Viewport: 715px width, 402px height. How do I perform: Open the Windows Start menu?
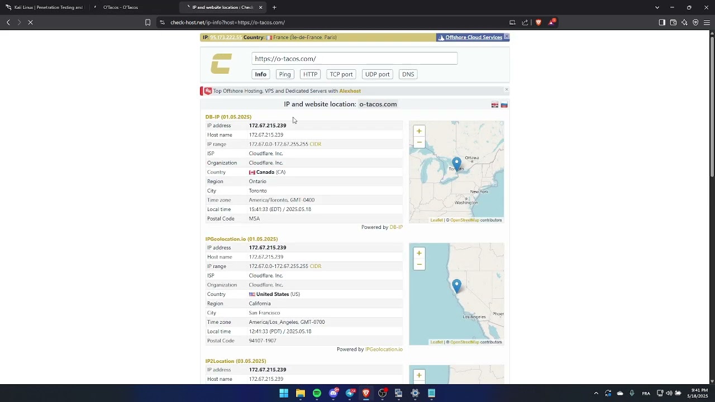284,394
